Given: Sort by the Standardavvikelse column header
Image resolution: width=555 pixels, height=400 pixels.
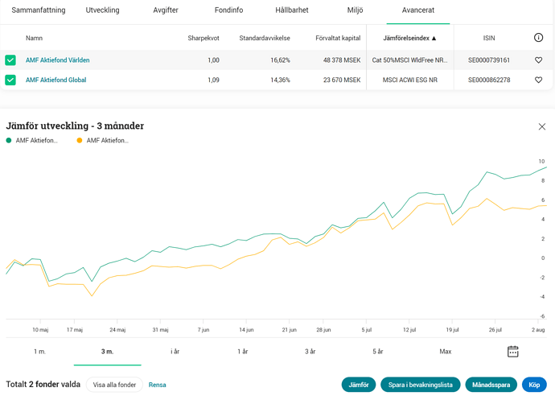Looking at the screenshot, I should (265, 38).
